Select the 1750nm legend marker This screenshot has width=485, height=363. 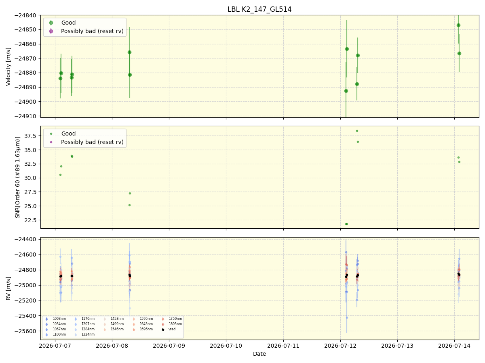[x=163, y=319]
